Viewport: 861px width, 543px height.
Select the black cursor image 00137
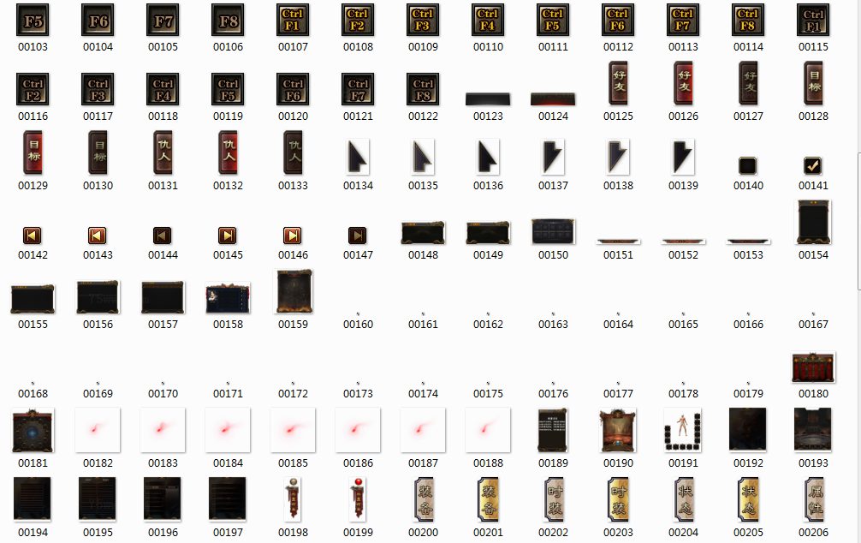point(553,157)
